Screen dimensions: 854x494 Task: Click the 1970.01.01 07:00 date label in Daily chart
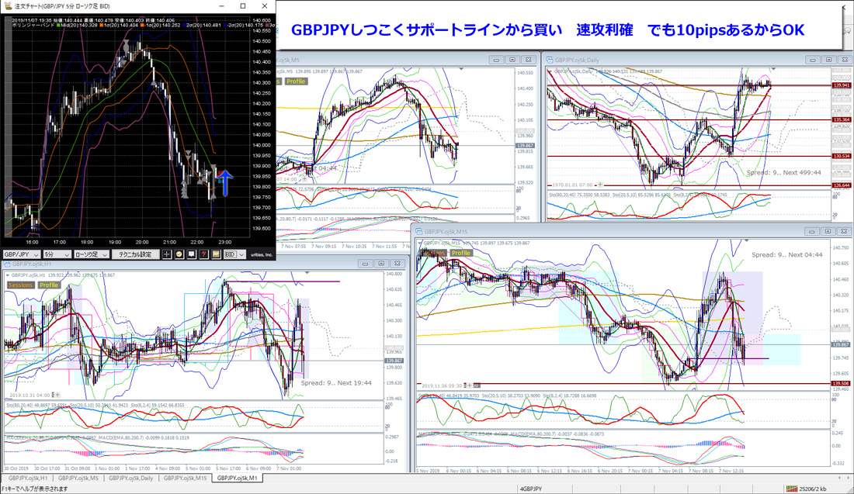[x=572, y=185]
